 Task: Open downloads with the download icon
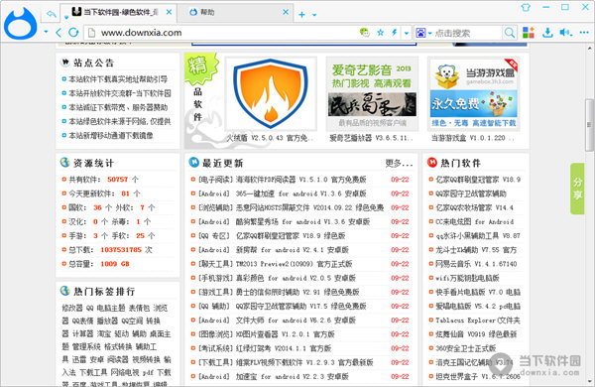[547, 33]
